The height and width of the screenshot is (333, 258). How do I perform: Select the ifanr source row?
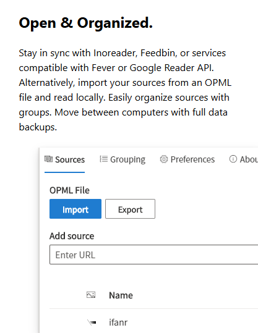154,322
